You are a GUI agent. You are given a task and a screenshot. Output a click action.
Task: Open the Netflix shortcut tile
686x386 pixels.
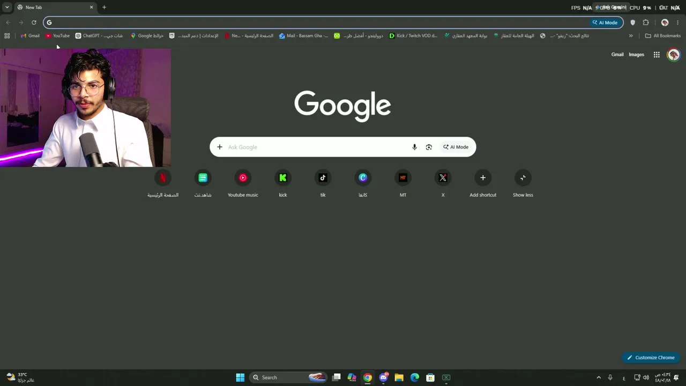(163, 178)
